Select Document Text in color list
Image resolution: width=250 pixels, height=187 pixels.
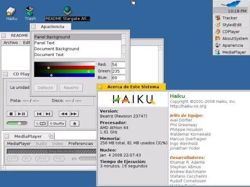click(78, 55)
